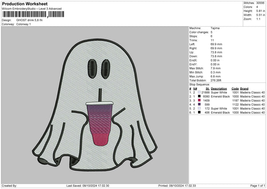
Task: Click the 'Stops:' label
Action: coord(194,37)
